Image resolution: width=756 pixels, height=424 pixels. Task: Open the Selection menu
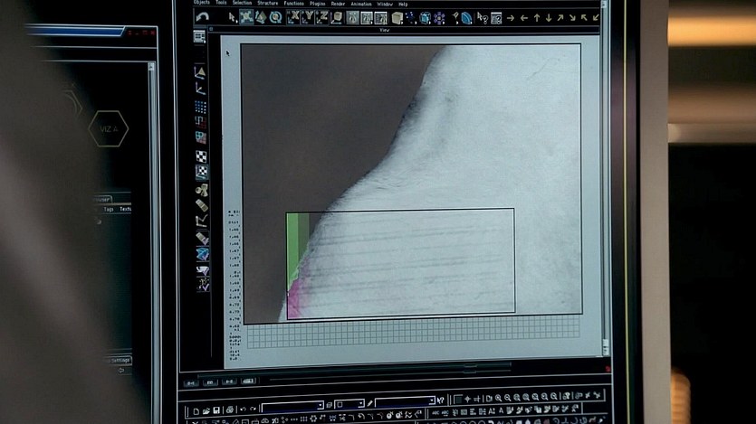[242, 3]
